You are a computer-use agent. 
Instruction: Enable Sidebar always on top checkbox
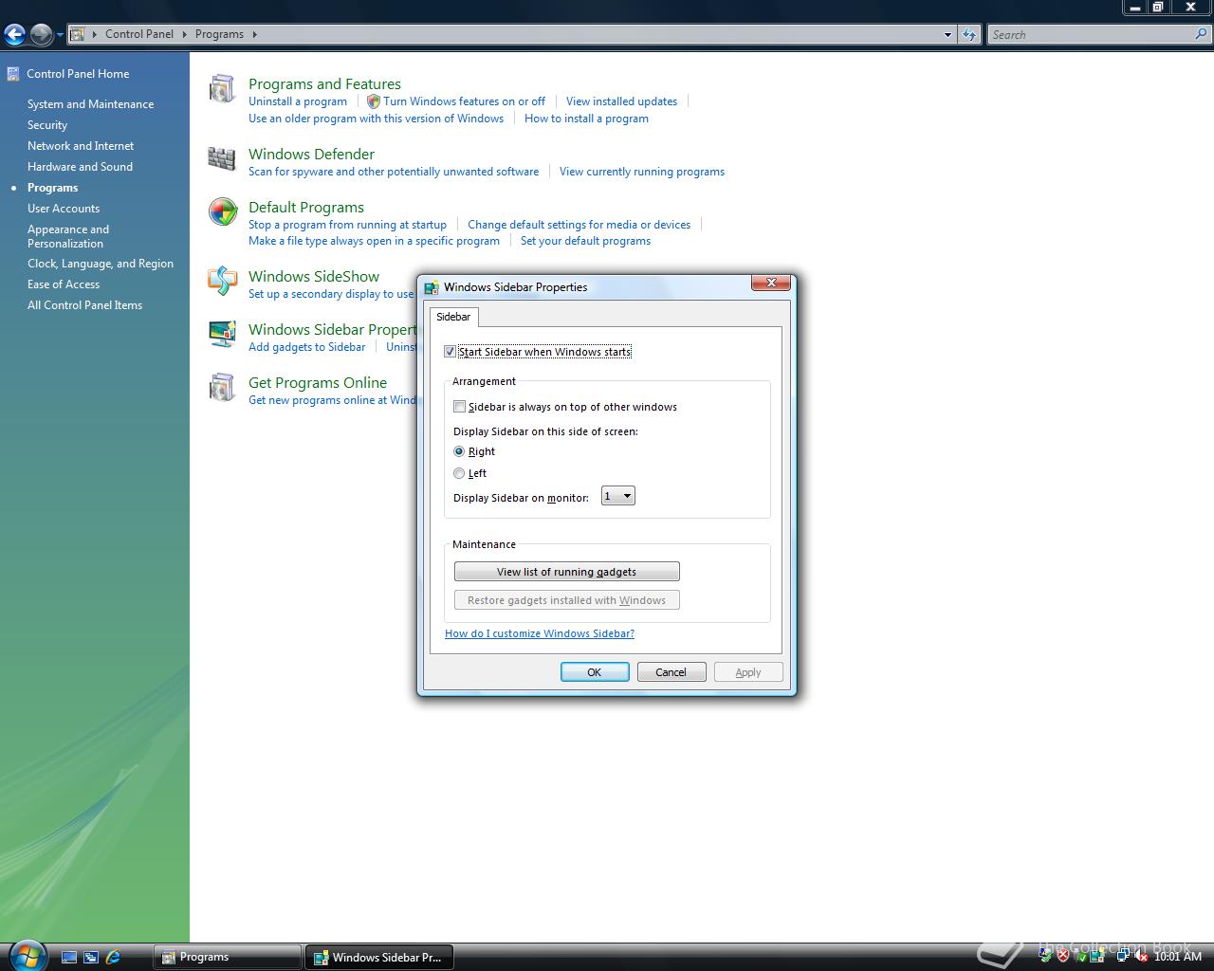pos(459,407)
